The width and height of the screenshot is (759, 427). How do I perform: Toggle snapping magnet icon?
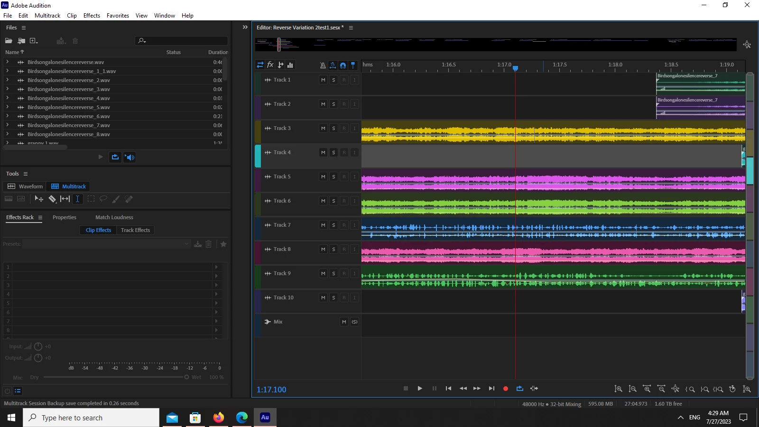[x=343, y=65]
